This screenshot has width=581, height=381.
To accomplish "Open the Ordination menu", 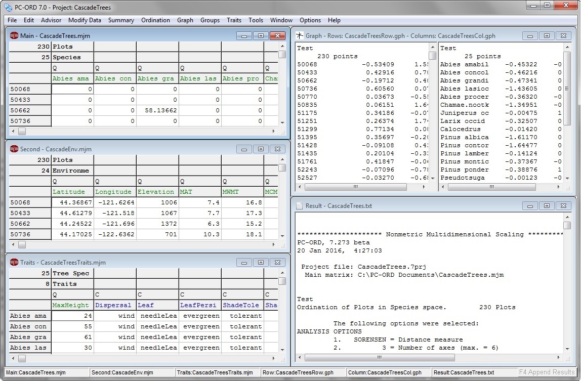I will coord(155,20).
